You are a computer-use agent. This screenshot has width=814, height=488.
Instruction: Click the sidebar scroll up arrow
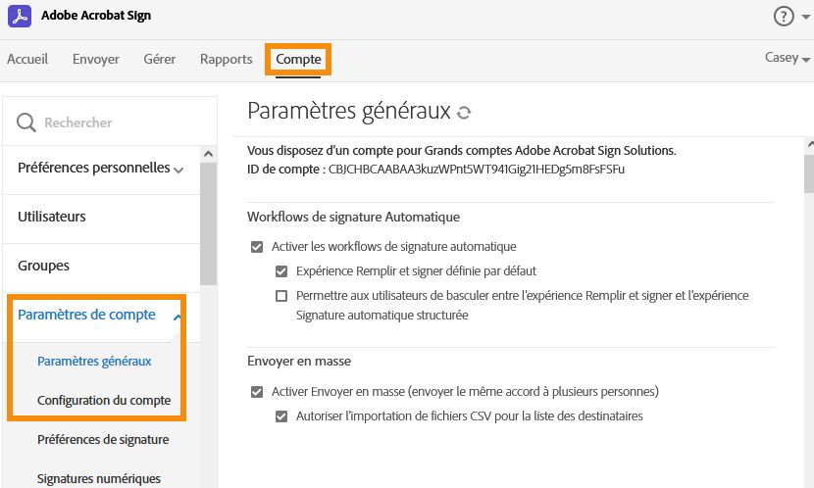click(x=208, y=154)
